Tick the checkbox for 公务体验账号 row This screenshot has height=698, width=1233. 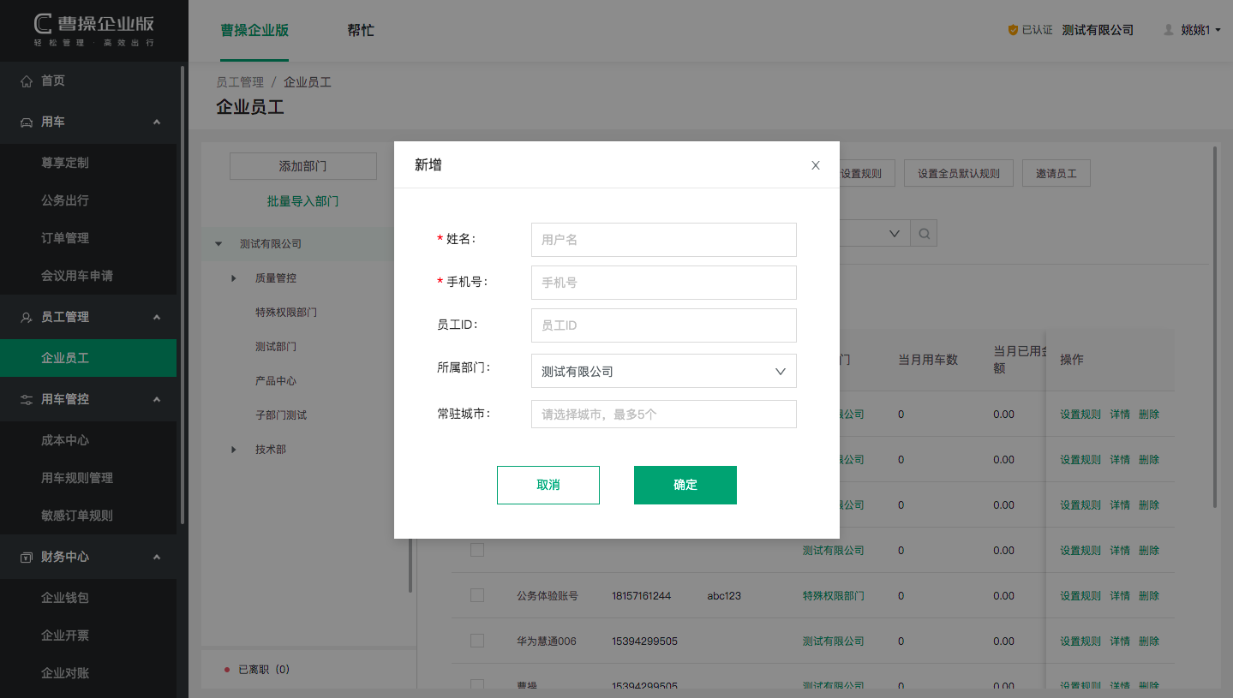click(x=477, y=595)
